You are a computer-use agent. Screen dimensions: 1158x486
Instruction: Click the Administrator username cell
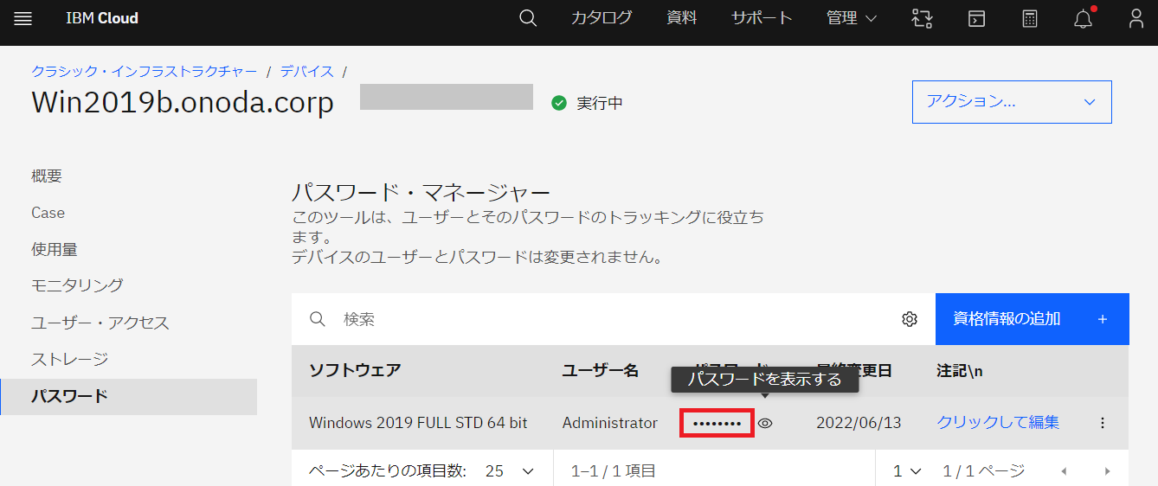click(610, 423)
